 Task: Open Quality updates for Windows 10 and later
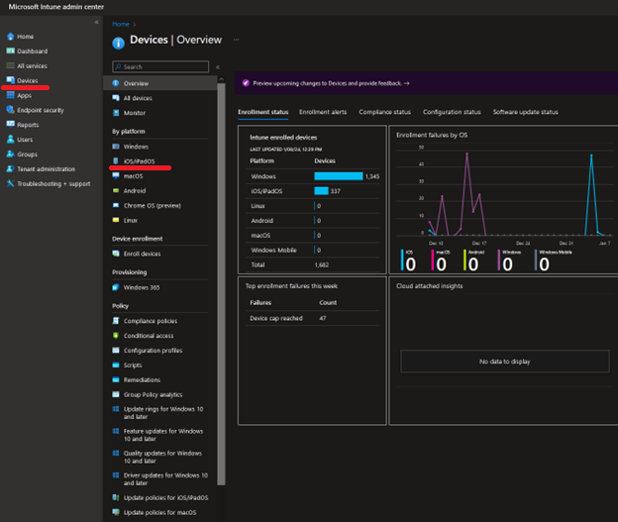click(162, 457)
